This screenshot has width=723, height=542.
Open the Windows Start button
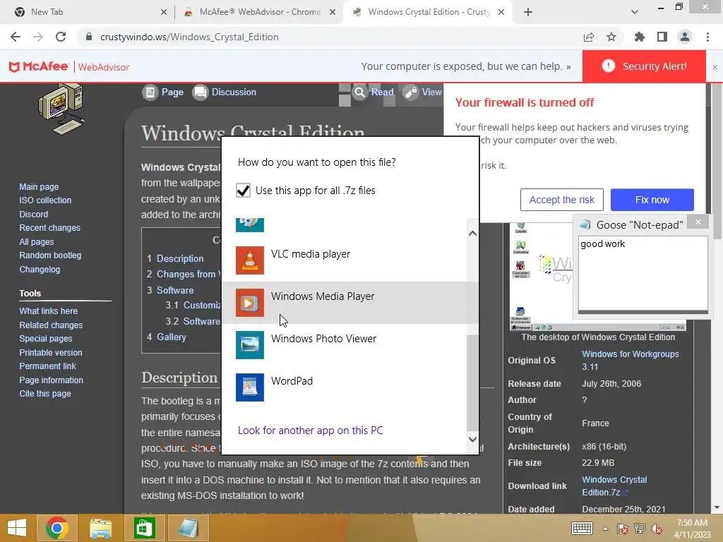click(17, 528)
